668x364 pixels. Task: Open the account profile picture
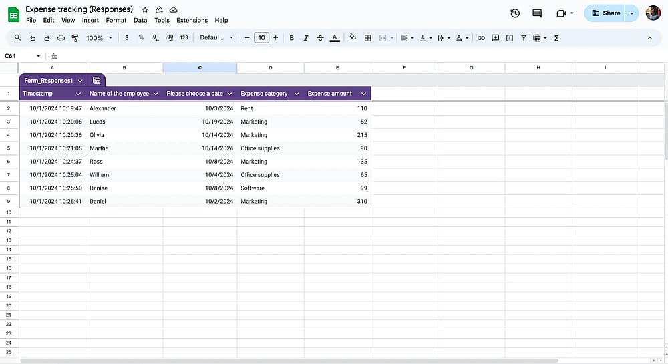click(653, 13)
